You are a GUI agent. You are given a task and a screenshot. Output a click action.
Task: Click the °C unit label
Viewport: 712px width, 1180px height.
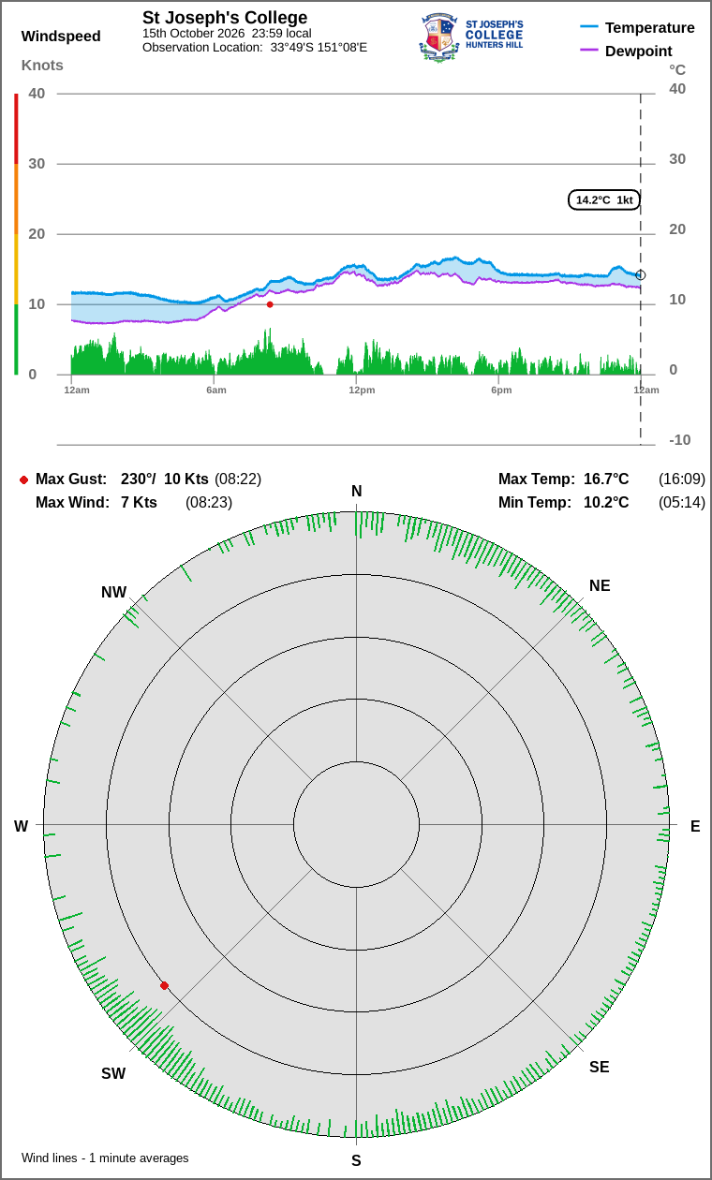pos(677,69)
